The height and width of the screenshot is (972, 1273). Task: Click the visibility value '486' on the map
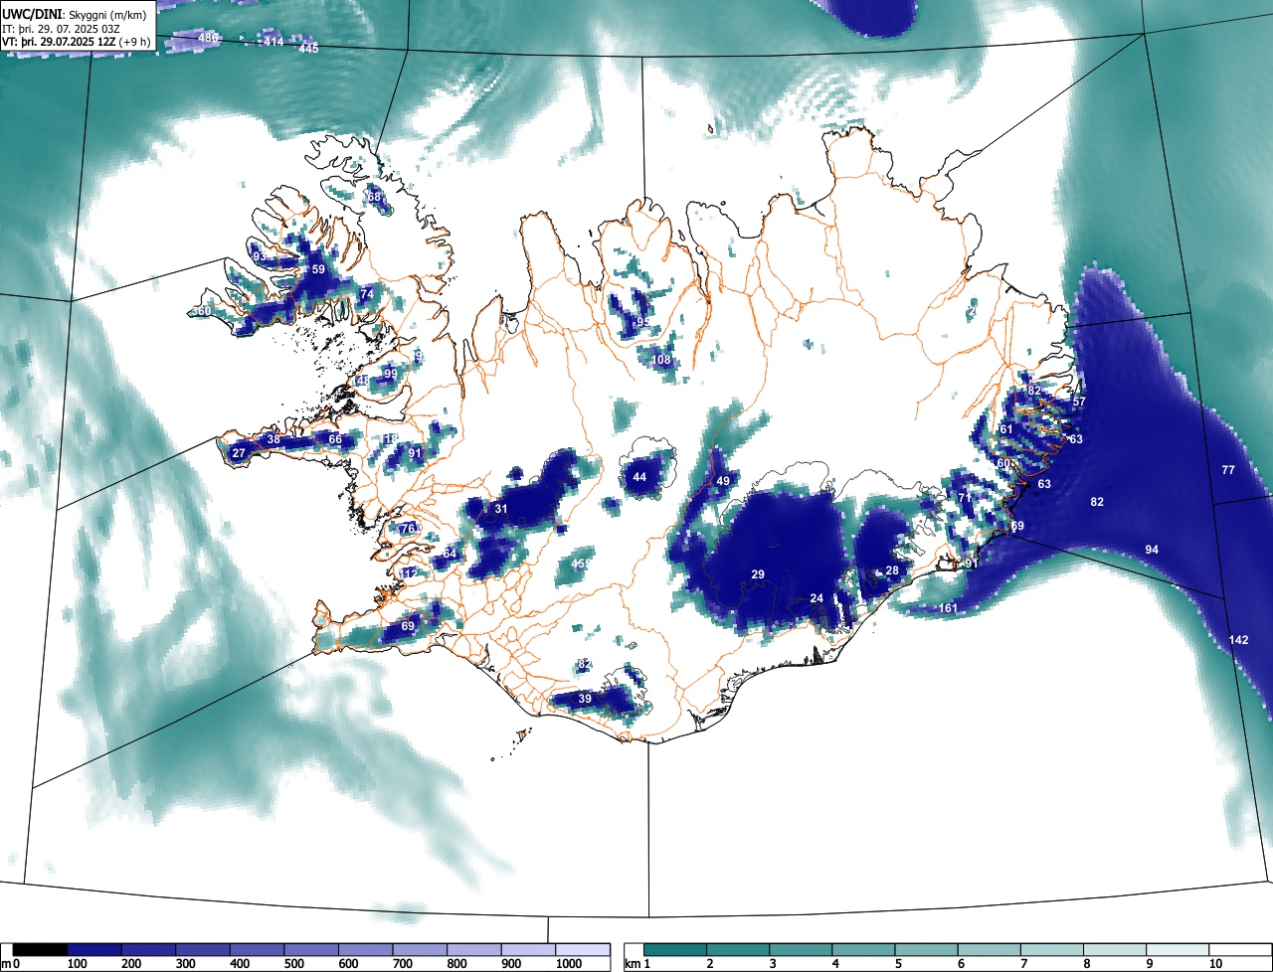(x=208, y=38)
